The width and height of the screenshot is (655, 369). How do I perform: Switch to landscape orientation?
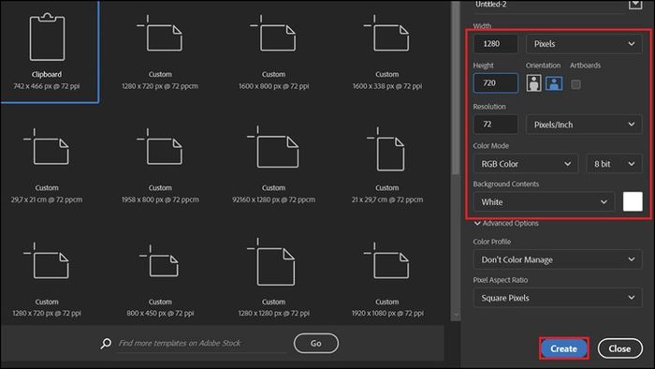(554, 83)
